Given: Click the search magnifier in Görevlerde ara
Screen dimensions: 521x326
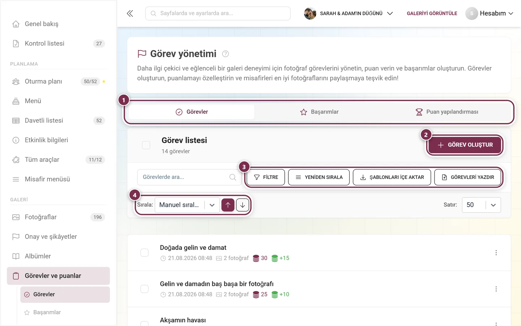Looking at the screenshot, I should 233,177.
